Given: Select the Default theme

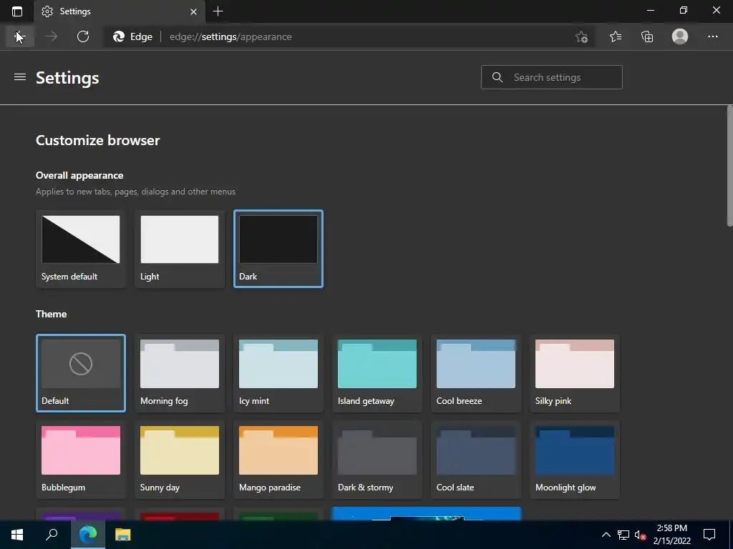Looking at the screenshot, I should 80,372.
